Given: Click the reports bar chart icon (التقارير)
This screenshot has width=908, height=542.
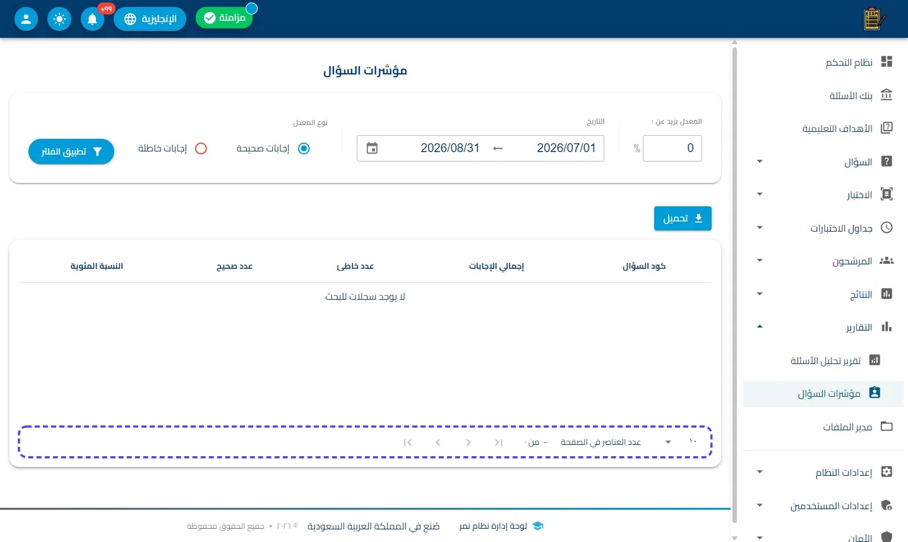Looking at the screenshot, I should 887,327.
